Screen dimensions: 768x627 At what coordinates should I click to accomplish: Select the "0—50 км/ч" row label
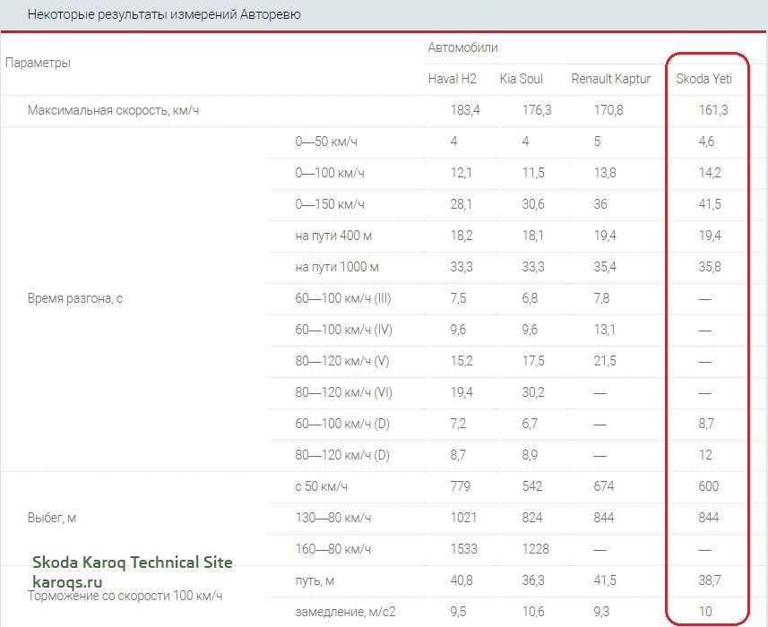click(x=326, y=142)
